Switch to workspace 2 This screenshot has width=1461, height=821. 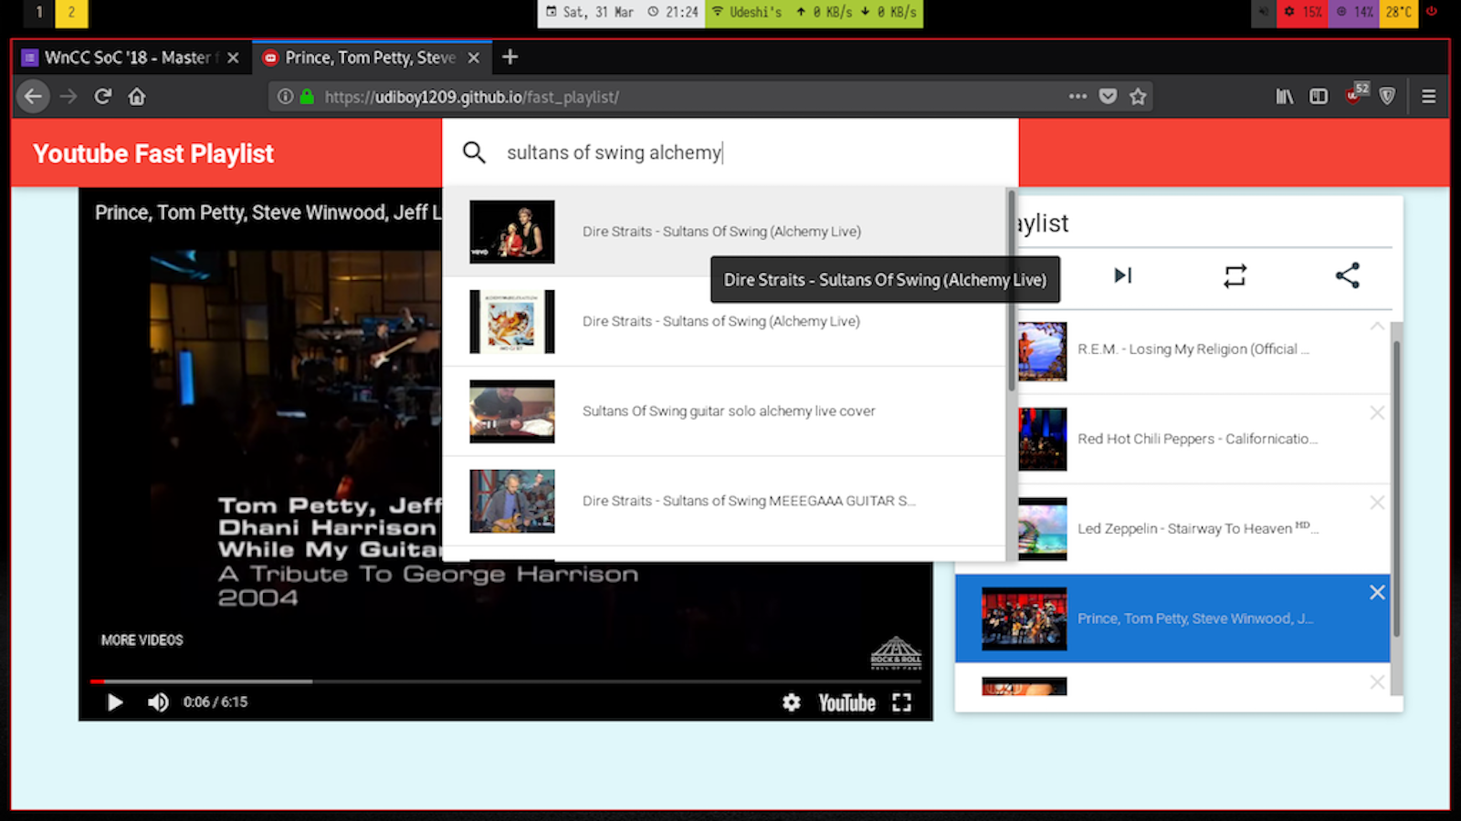[71, 13]
